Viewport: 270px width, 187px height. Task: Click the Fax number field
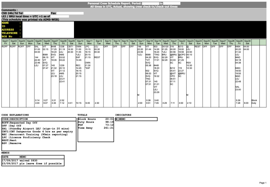click(x=70, y=13)
